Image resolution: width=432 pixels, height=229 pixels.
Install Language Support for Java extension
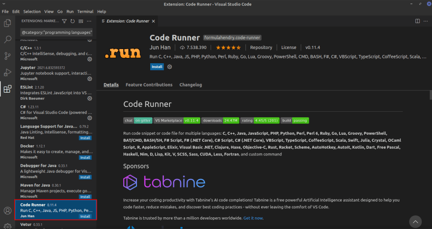click(x=85, y=138)
